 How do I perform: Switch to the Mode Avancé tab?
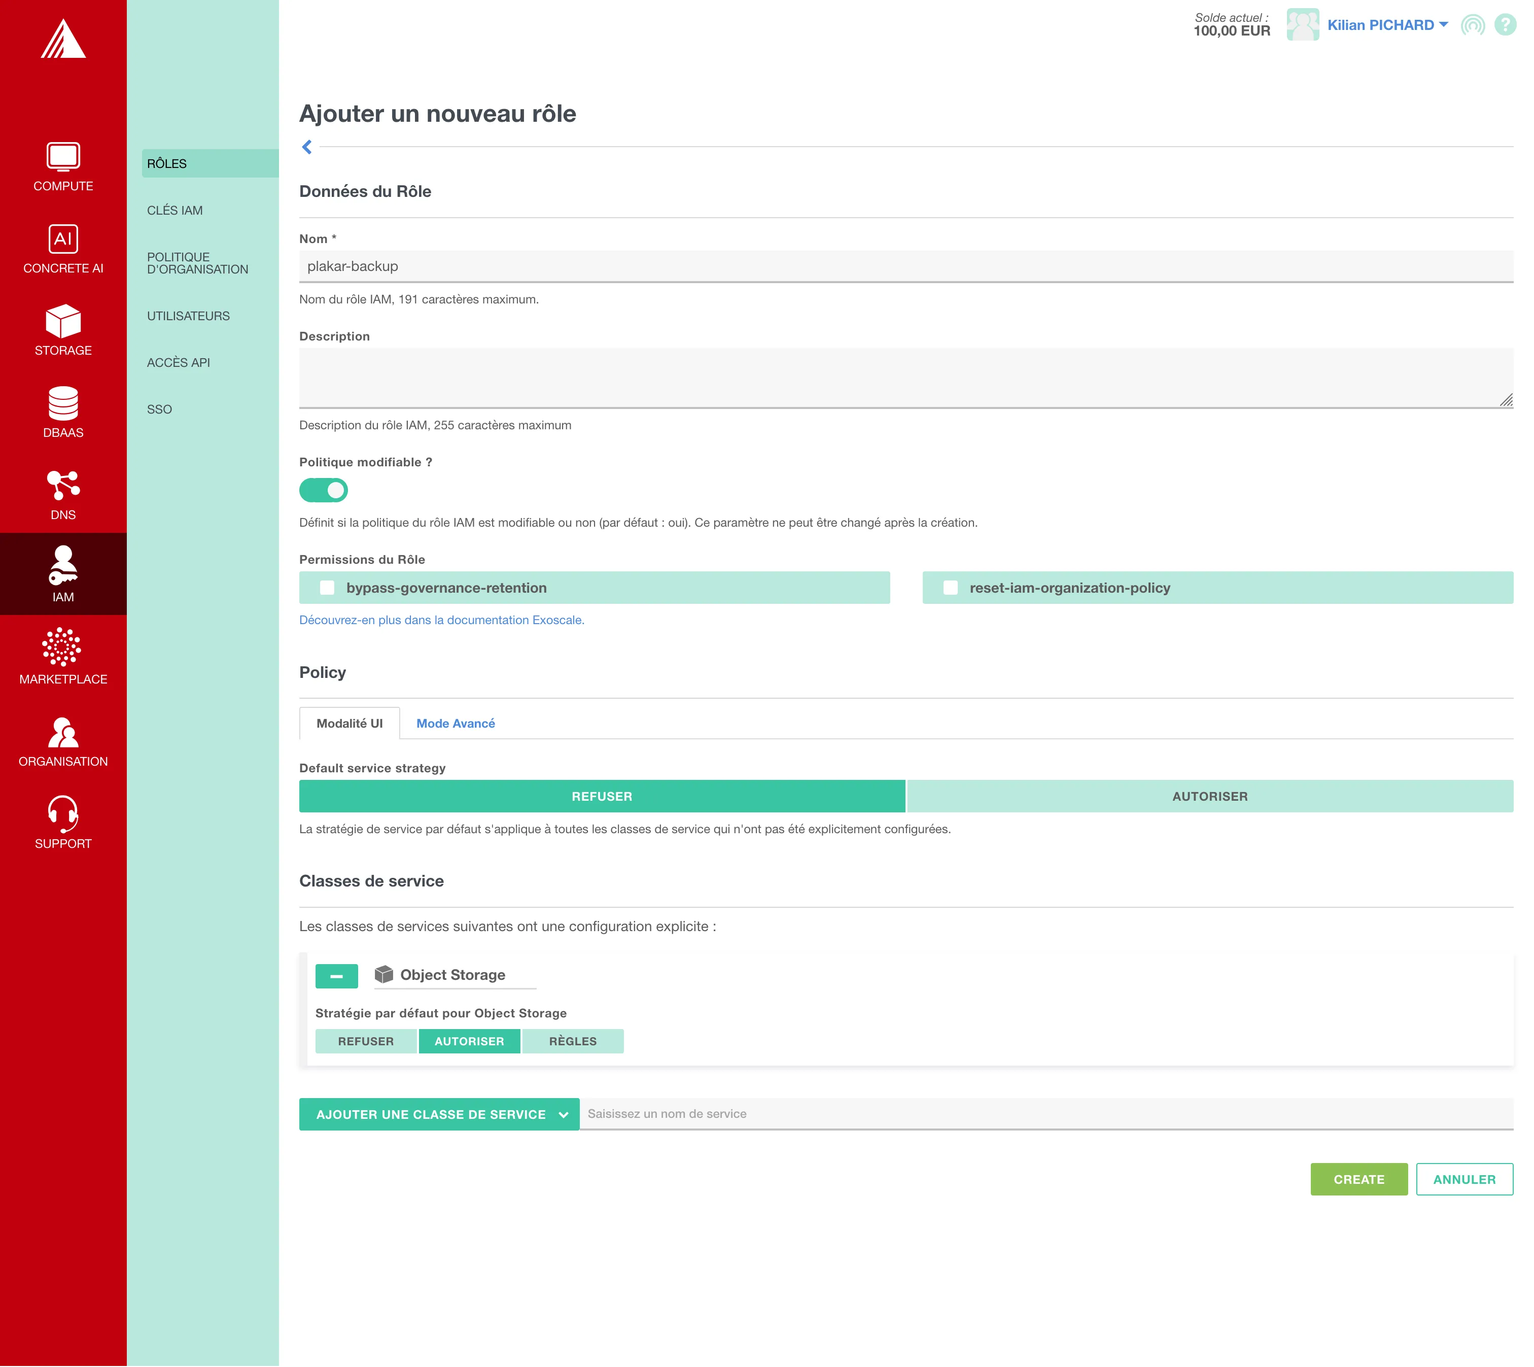(456, 724)
